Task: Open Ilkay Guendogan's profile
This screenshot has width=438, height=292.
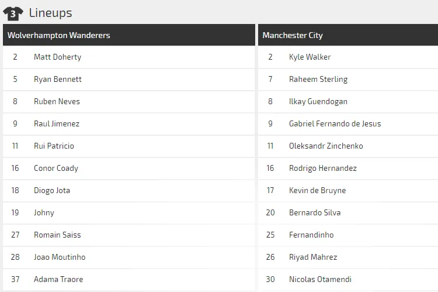Action: click(x=318, y=101)
